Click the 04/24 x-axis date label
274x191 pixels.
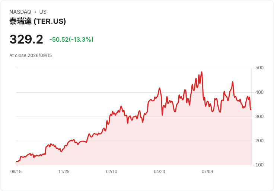pyautogui.click(x=159, y=172)
